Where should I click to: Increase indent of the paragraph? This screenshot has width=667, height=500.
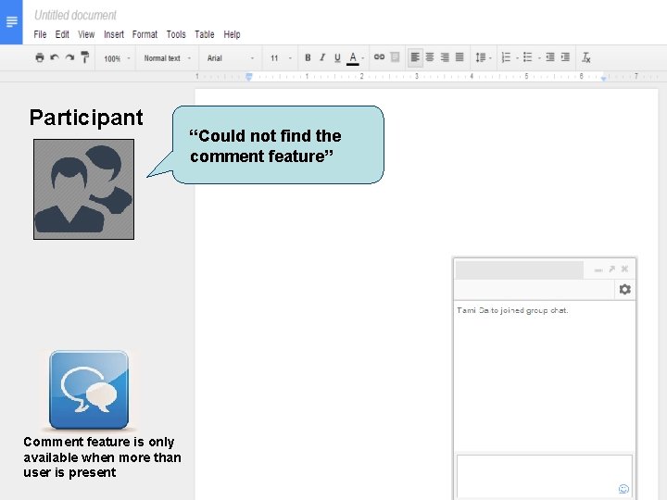click(x=565, y=57)
